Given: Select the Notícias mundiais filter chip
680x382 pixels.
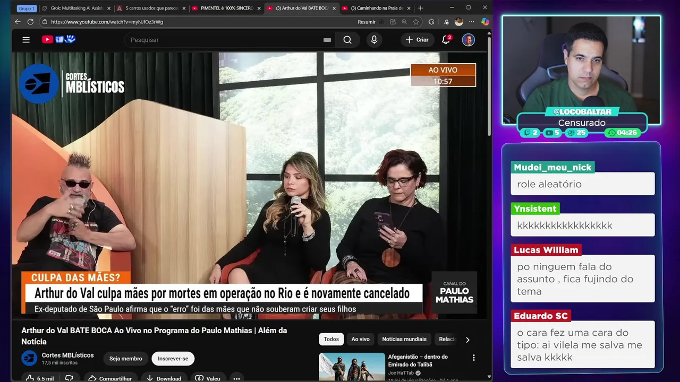Looking at the screenshot, I should point(404,339).
